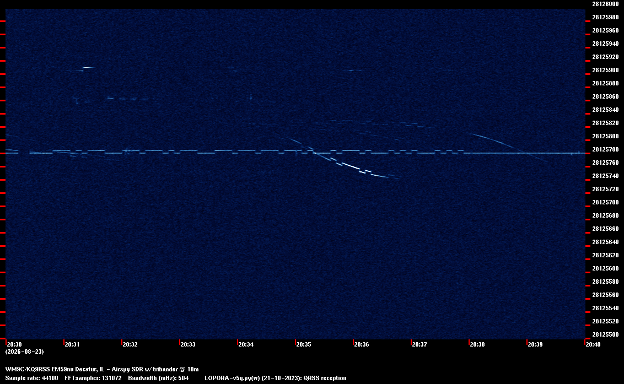Select the 20:30 time axis label
624x384 pixels.
(x=14, y=344)
